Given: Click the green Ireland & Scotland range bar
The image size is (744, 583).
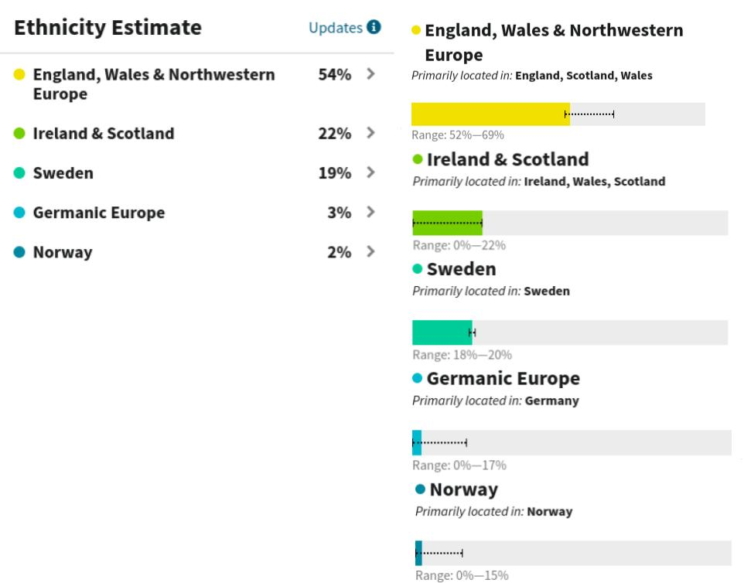Looking at the screenshot, I should point(570,223).
